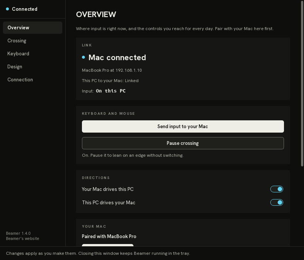Screen dimensions: 304x260
Task: Toggle This PC drives your Mac switch
Action: point(277,202)
